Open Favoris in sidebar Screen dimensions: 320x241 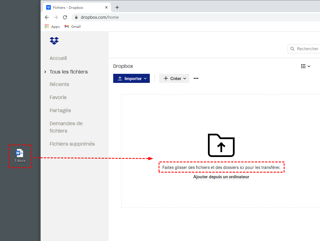coord(58,97)
